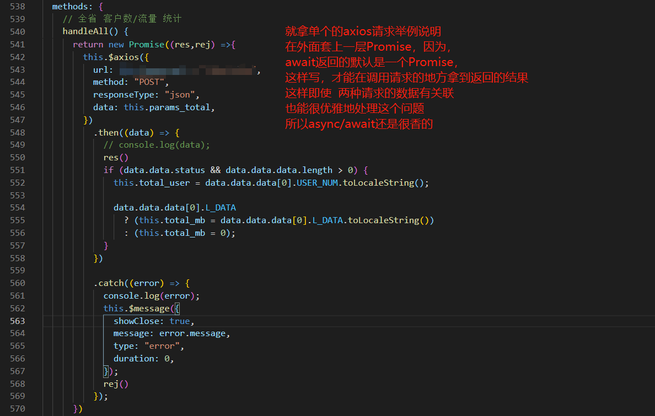The width and height of the screenshot is (655, 416).
Task: Click "L_DATA" on line 554
Action: coord(221,208)
